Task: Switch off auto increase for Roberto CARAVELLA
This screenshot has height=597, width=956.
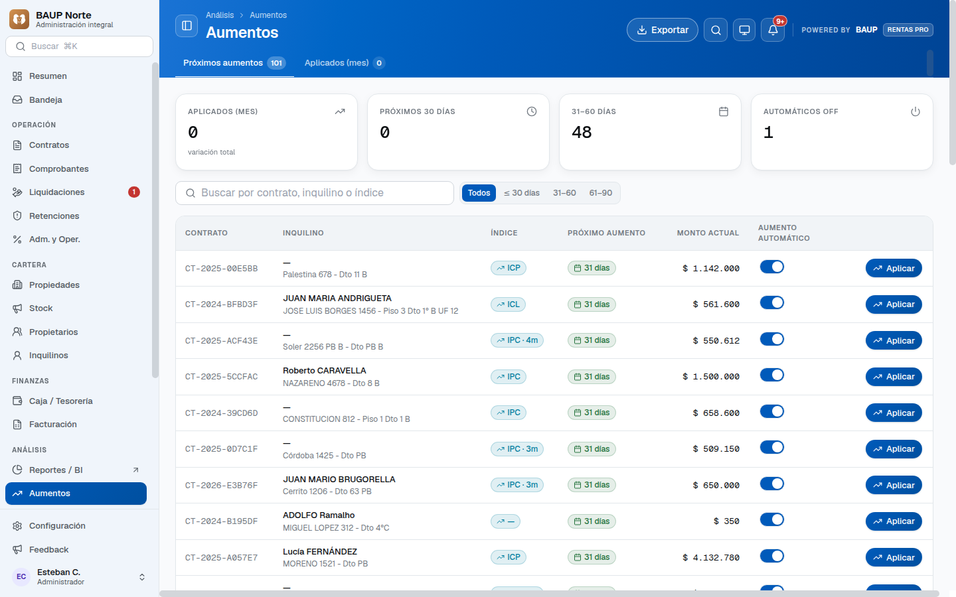Action: click(x=772, y=375)
